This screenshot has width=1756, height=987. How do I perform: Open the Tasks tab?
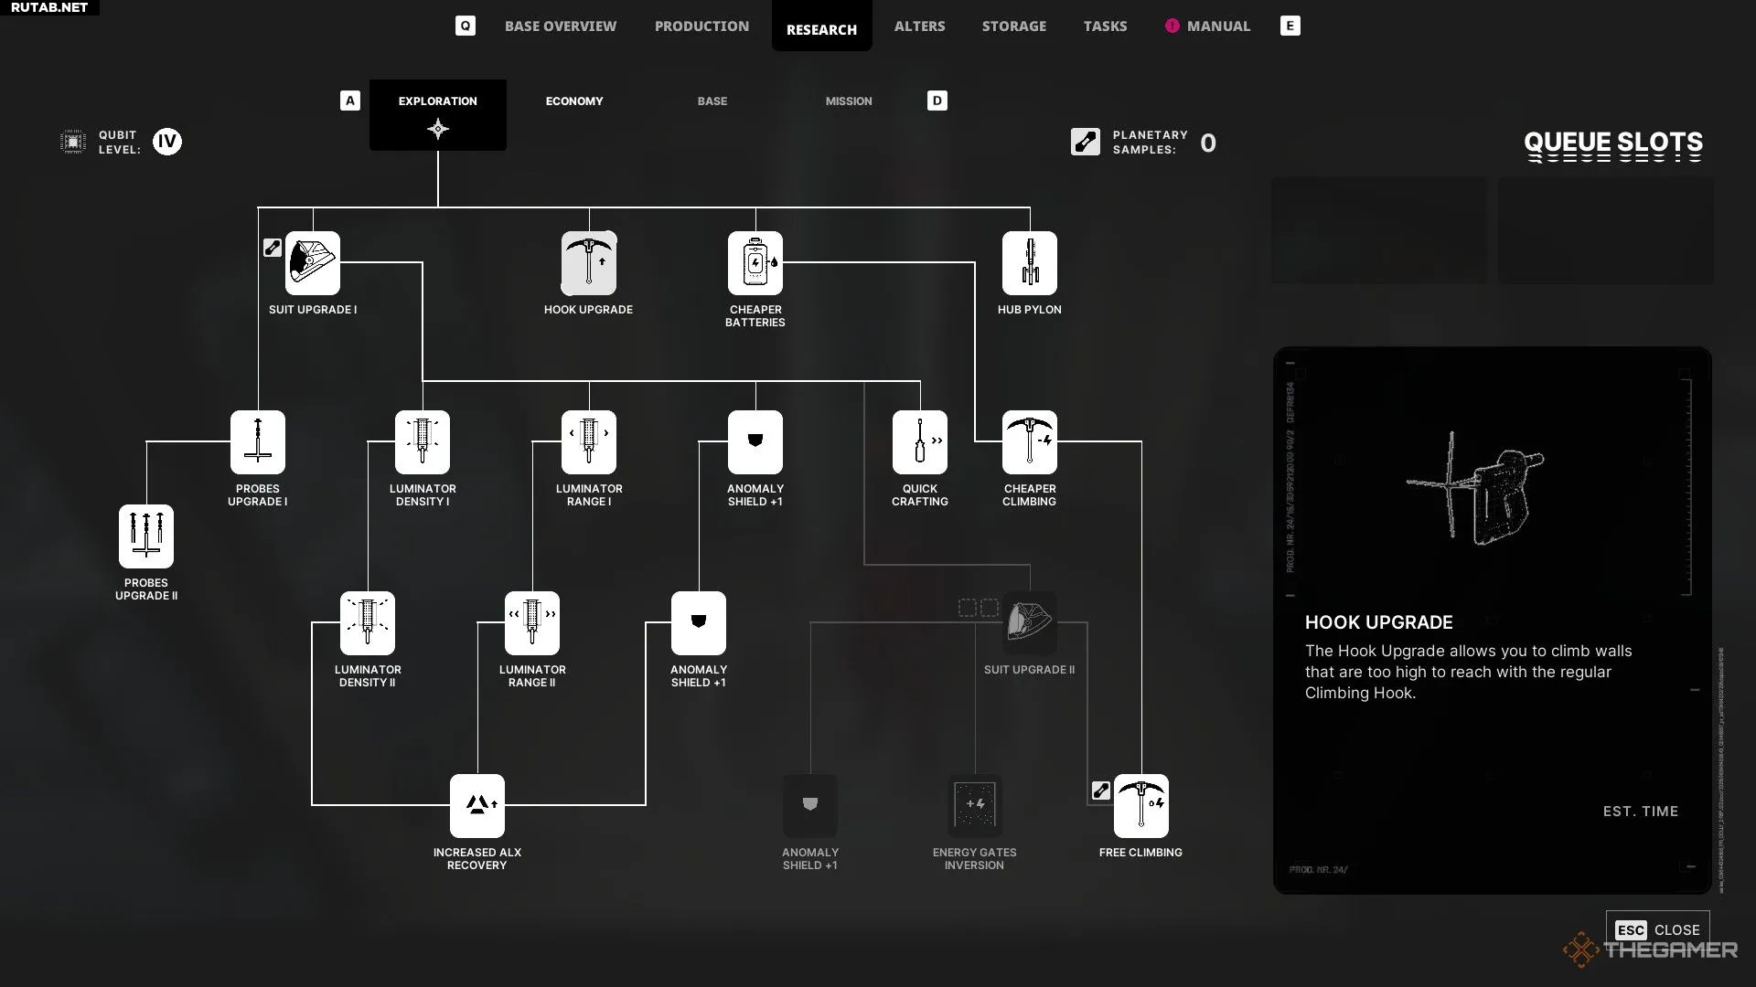(1105, 27)
